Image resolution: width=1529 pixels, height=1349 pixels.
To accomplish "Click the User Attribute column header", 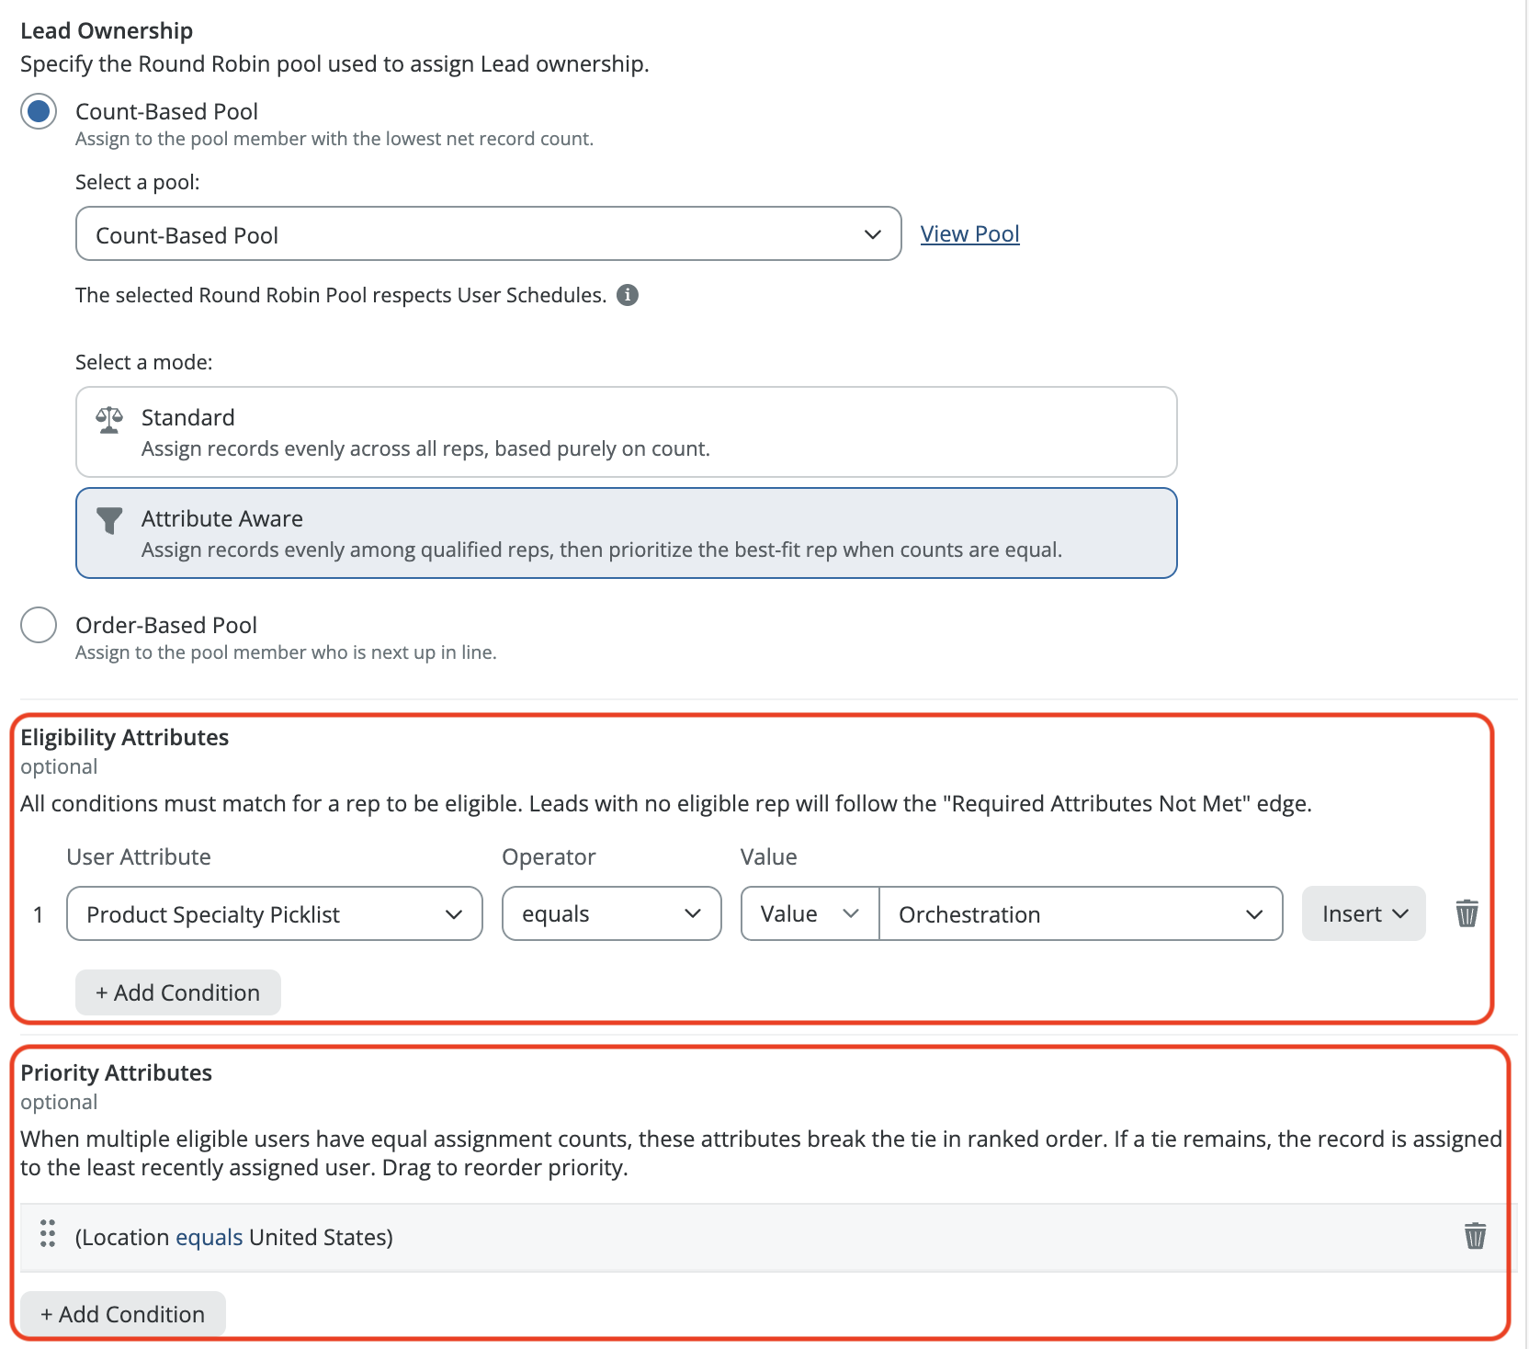I will click(x=139, y=856).
